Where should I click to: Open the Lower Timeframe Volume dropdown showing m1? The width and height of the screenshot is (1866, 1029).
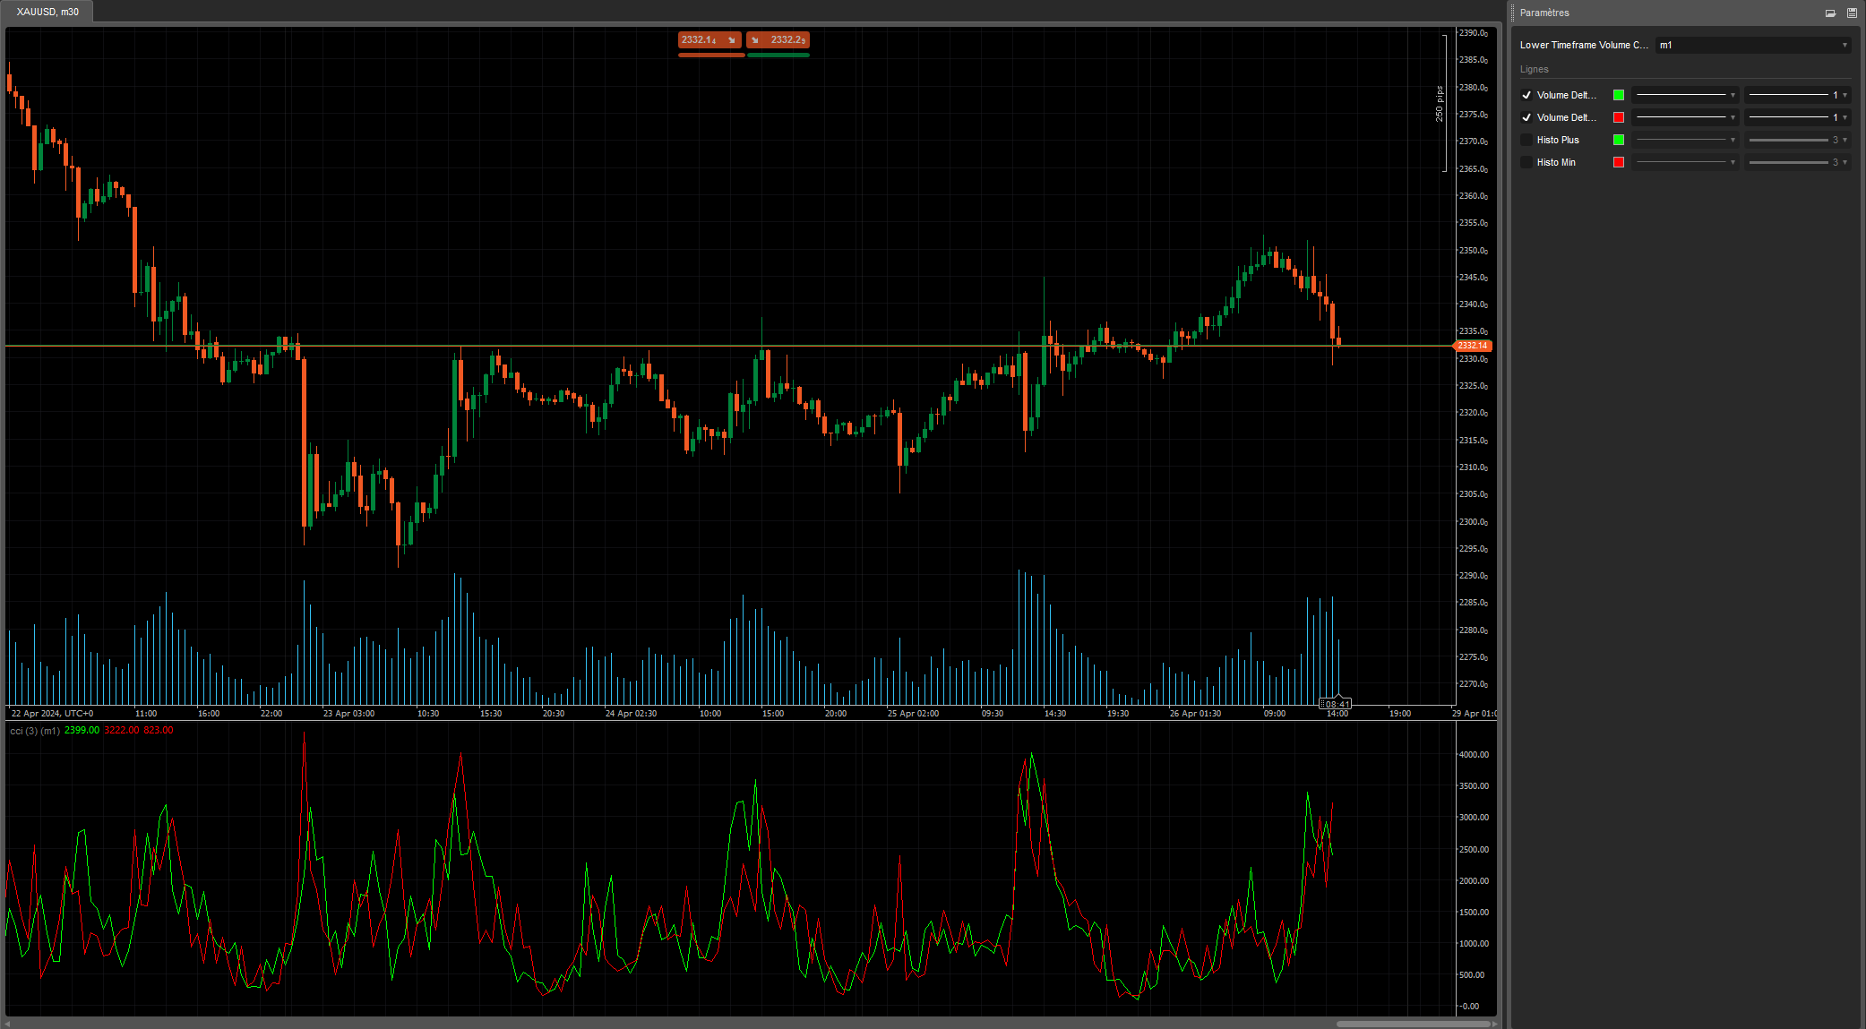[x=1751, y=44]
